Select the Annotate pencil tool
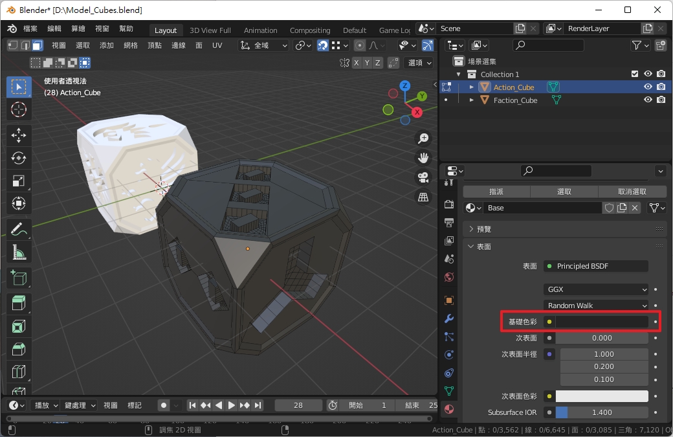The image size is (673, 437). point(19,229)
